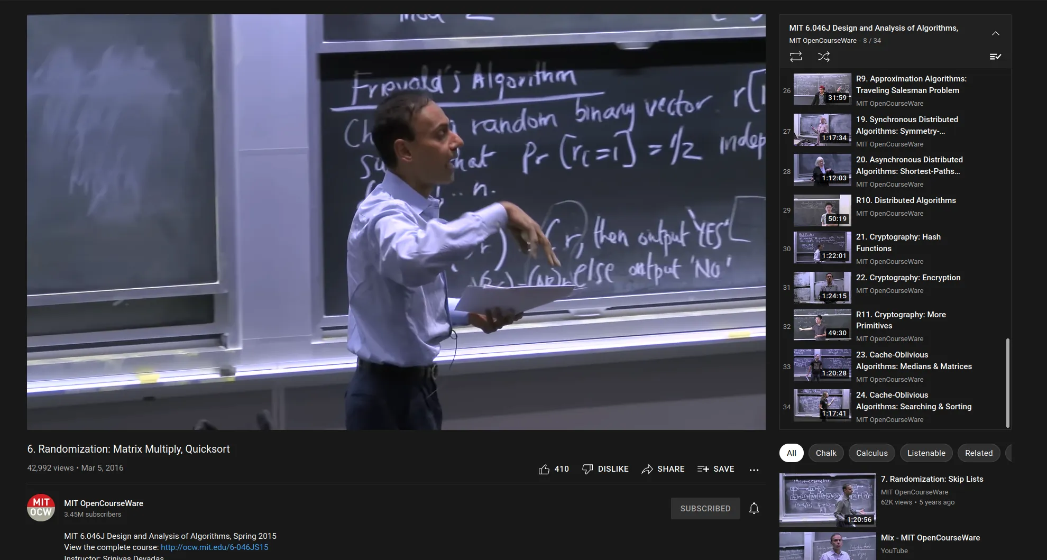Viewport: 1047px width, 560px height.
Task: Click the dislike thumbs-down icon
Action: point(587,469)
